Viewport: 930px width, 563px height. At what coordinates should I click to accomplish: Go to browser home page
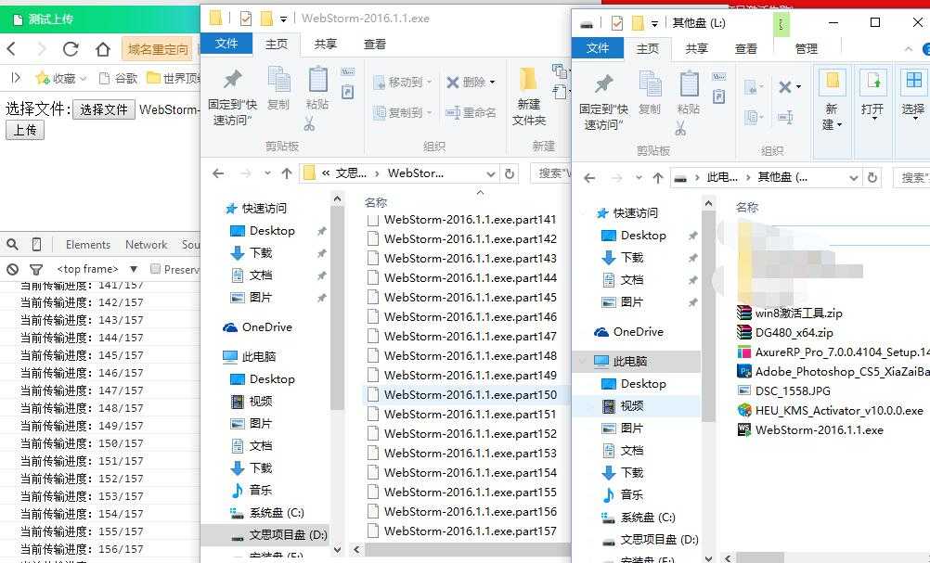[103, 48]
